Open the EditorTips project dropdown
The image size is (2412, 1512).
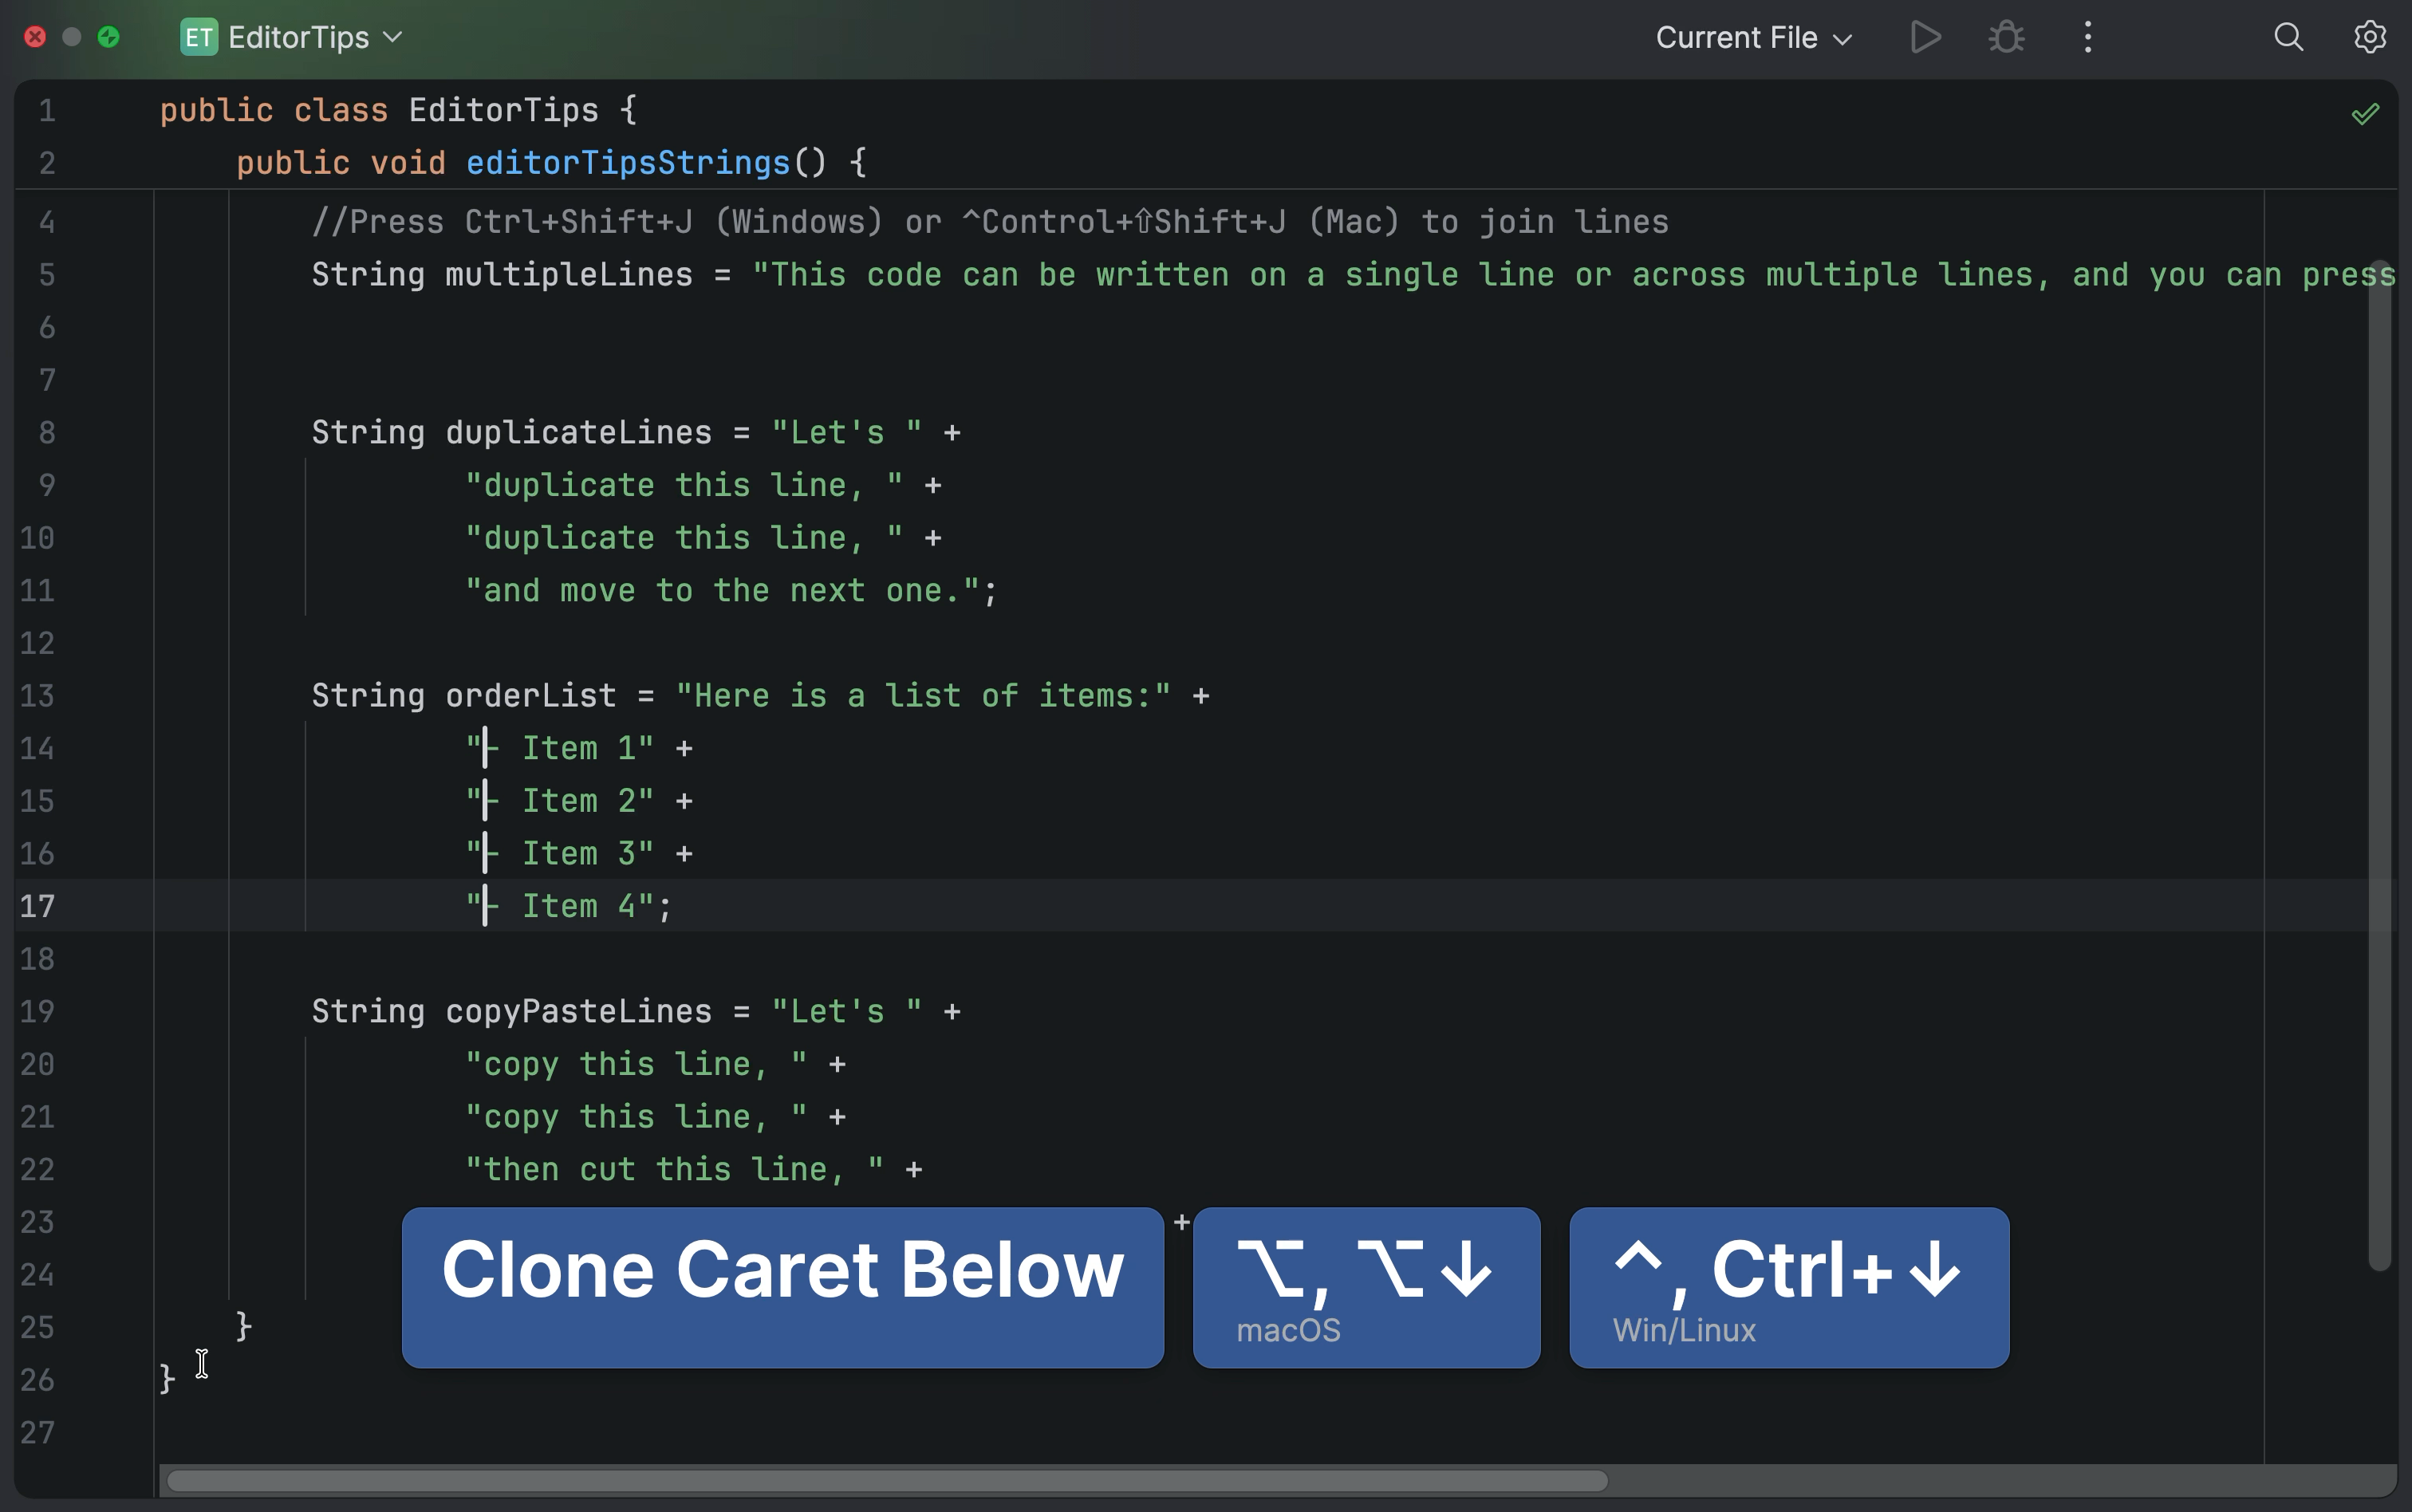pos(314,38)
